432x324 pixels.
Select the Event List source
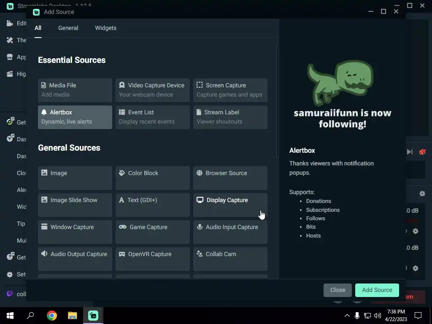tap(153, 117)
